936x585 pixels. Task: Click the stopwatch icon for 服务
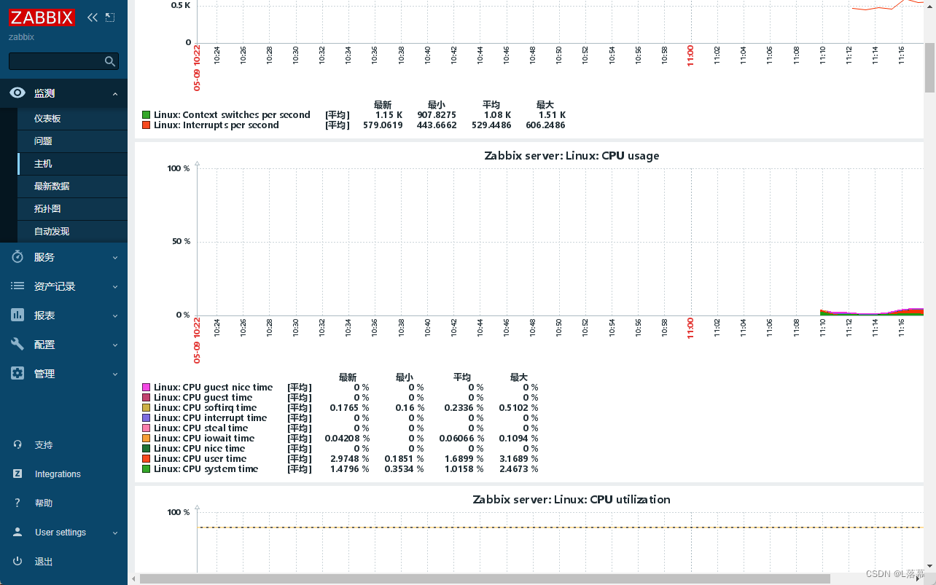tap(17, 257)
